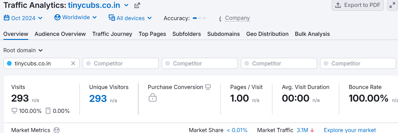Open the Geo Distribution tab
The image size is (398, 133).
pos(267,34)
